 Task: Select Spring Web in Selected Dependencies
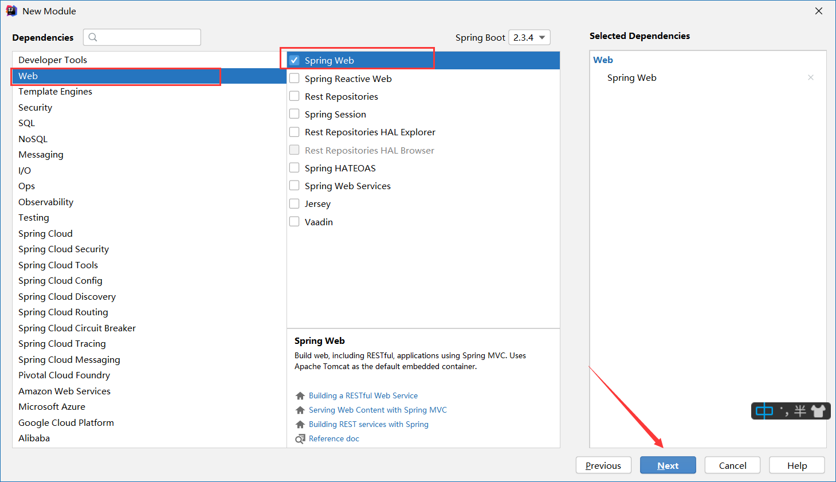coord(632,78)
